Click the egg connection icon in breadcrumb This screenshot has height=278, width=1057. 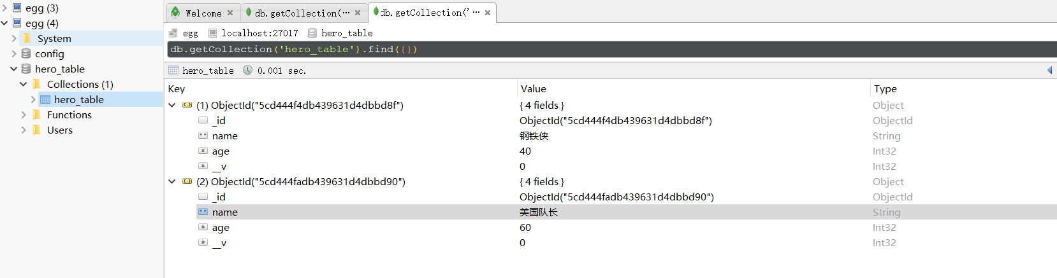(x=173, y=33)
